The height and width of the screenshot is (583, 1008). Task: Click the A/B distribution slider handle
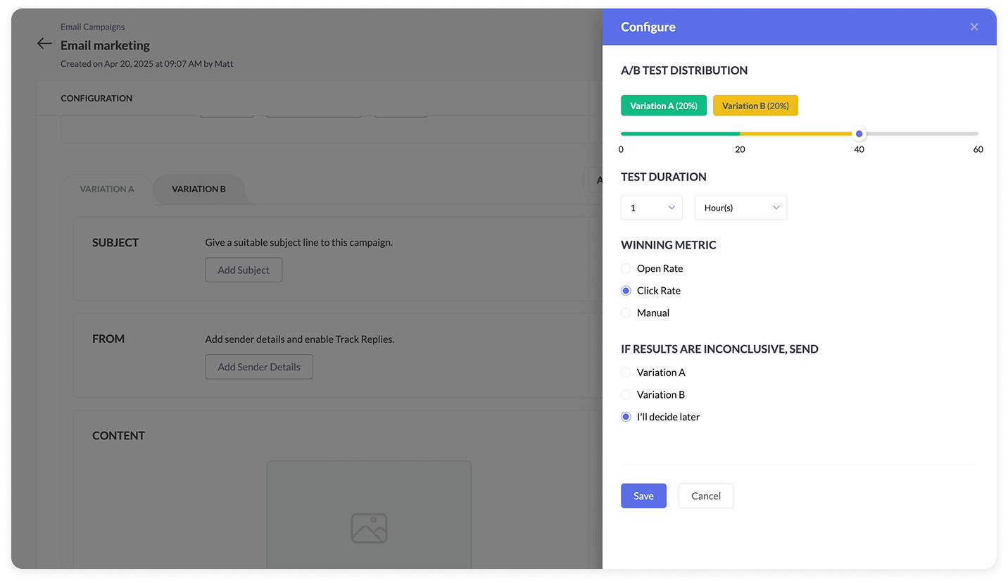coord(859,134)
